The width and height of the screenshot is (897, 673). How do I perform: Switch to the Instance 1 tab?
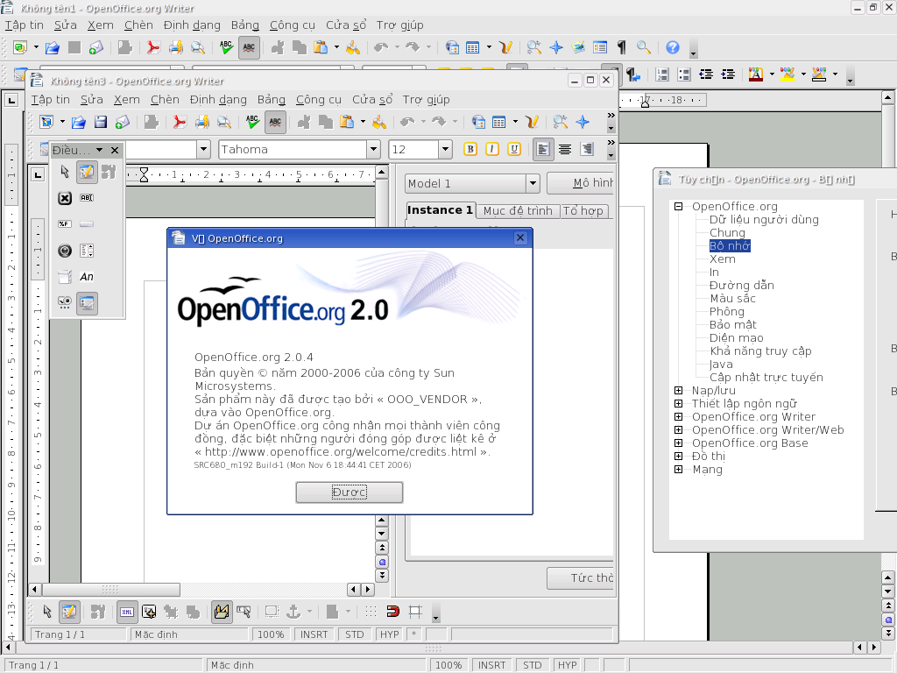coord(440,210)
